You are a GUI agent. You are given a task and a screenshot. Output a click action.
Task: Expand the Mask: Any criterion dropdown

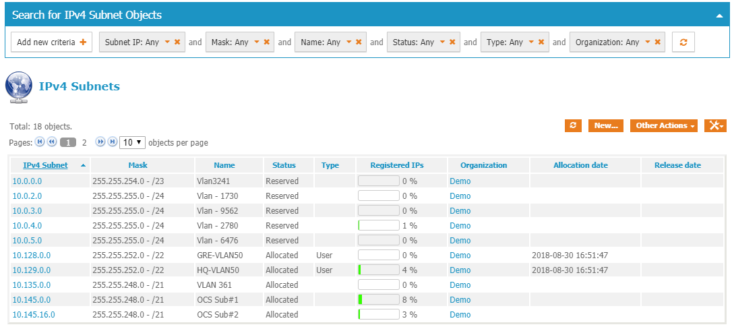pos(257,42)
